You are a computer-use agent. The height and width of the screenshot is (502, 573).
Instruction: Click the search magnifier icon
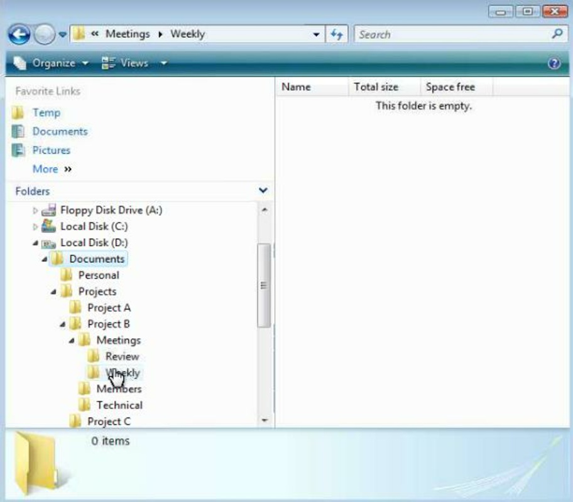coord(557,34)
